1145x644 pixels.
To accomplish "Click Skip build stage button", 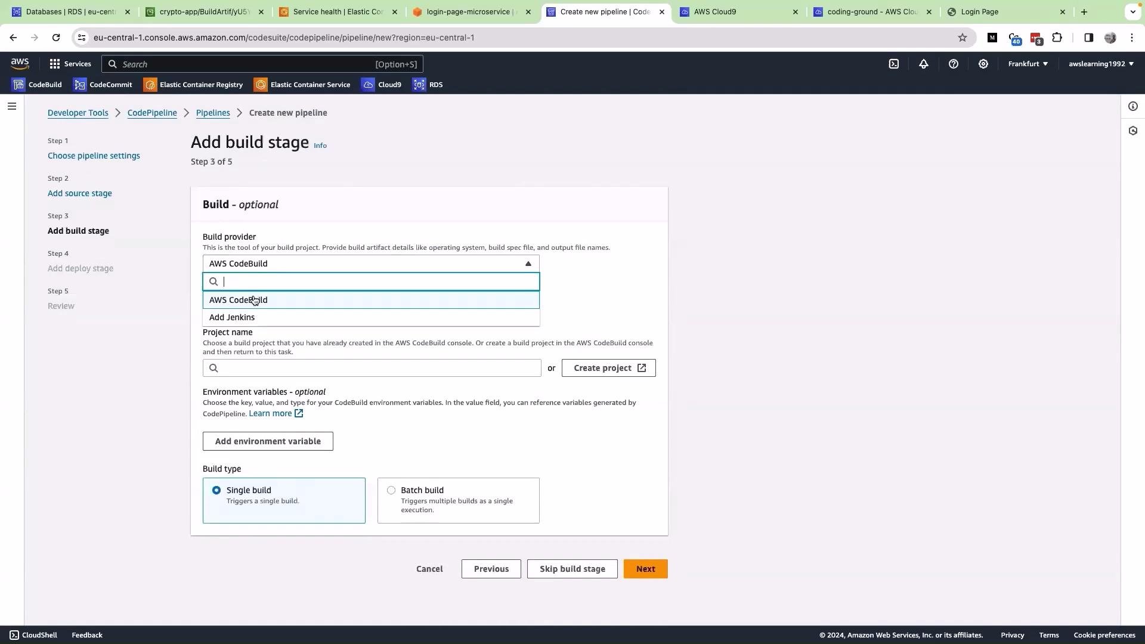I will pyautogui.click(x=572, y=569).
